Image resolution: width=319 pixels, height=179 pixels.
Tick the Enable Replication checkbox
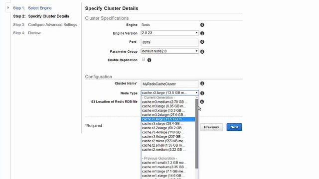click(x=144, y=59)
